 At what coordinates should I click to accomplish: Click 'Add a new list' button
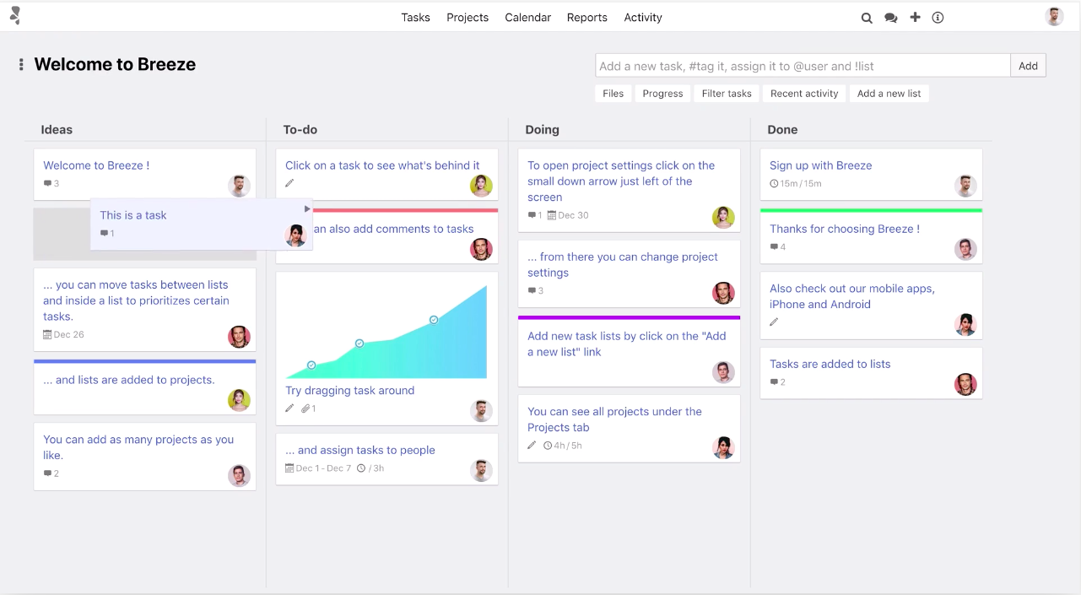coord(889,94)
